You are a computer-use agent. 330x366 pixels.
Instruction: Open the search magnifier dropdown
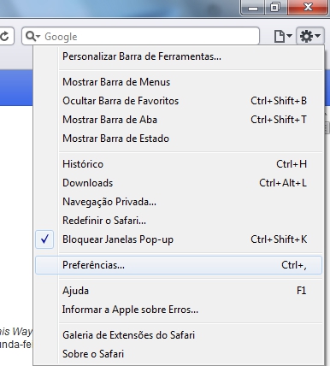click(x=32, y=36)
